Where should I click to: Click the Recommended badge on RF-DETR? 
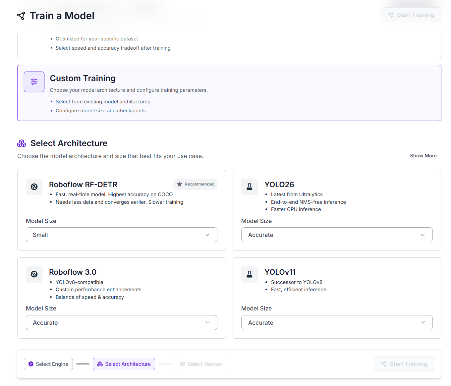tap(196, 184)
